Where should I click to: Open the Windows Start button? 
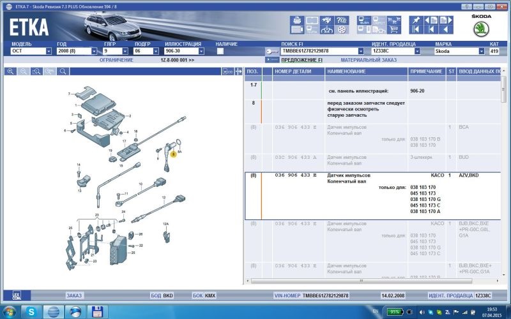(9, 312)
